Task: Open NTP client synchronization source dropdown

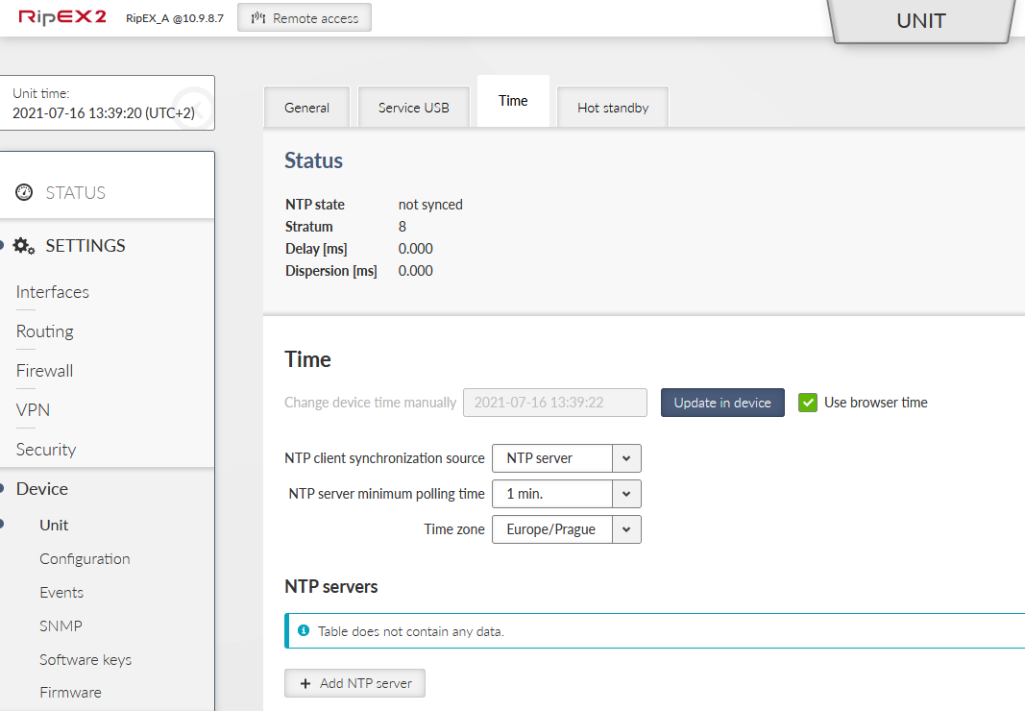Action: pyautogui.click(x=566, y=458)
